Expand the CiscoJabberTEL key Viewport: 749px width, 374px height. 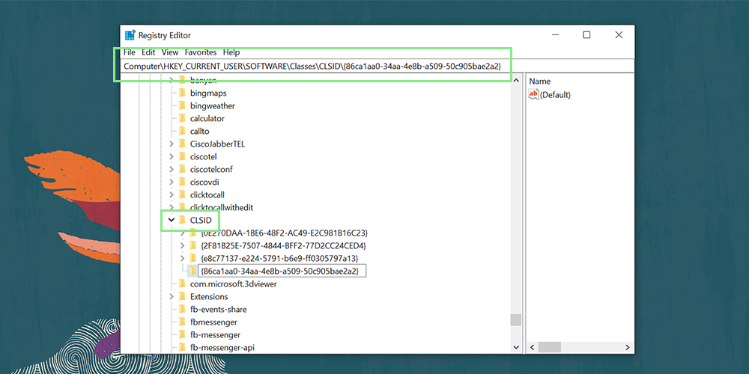coord(171,144)
